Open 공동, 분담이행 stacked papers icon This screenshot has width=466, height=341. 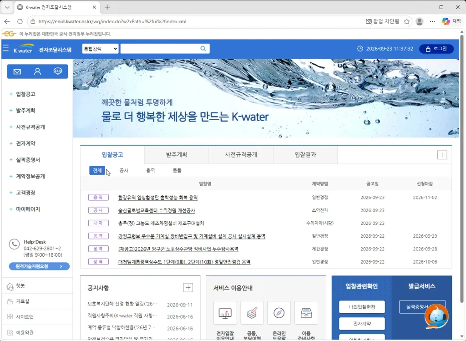(x=252, y=313)
